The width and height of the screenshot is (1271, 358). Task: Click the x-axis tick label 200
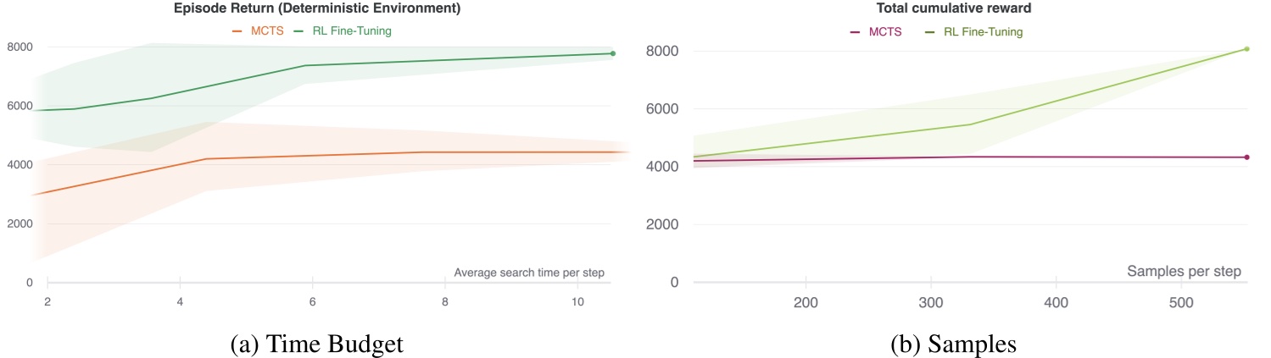coord(806,302)
